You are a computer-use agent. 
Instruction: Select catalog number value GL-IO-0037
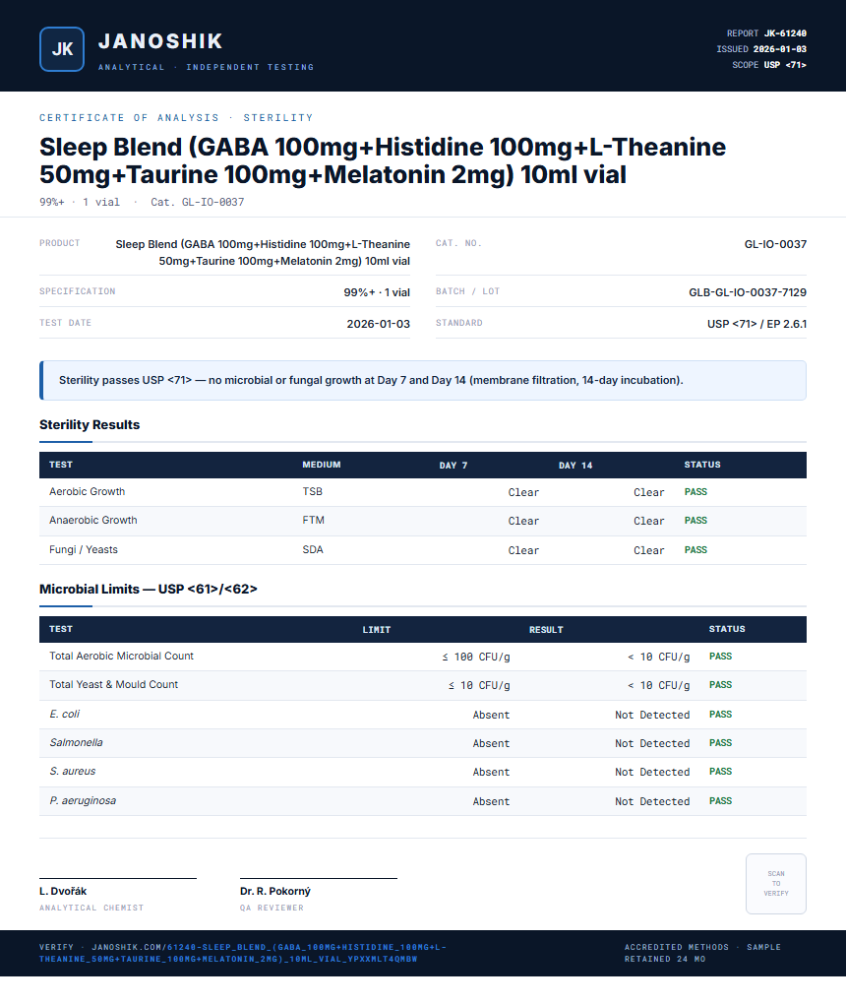tap(775, 244)
